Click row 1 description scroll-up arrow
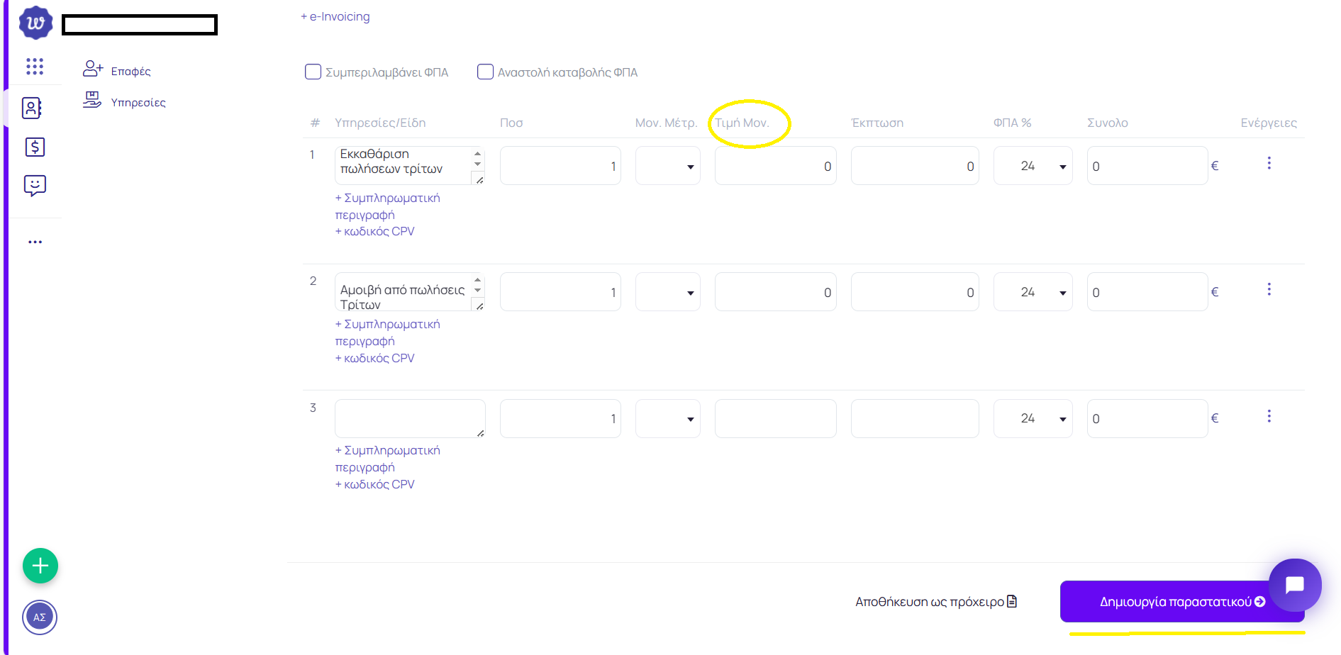This screenshot has height=655, width=1341. pos(477,153)
